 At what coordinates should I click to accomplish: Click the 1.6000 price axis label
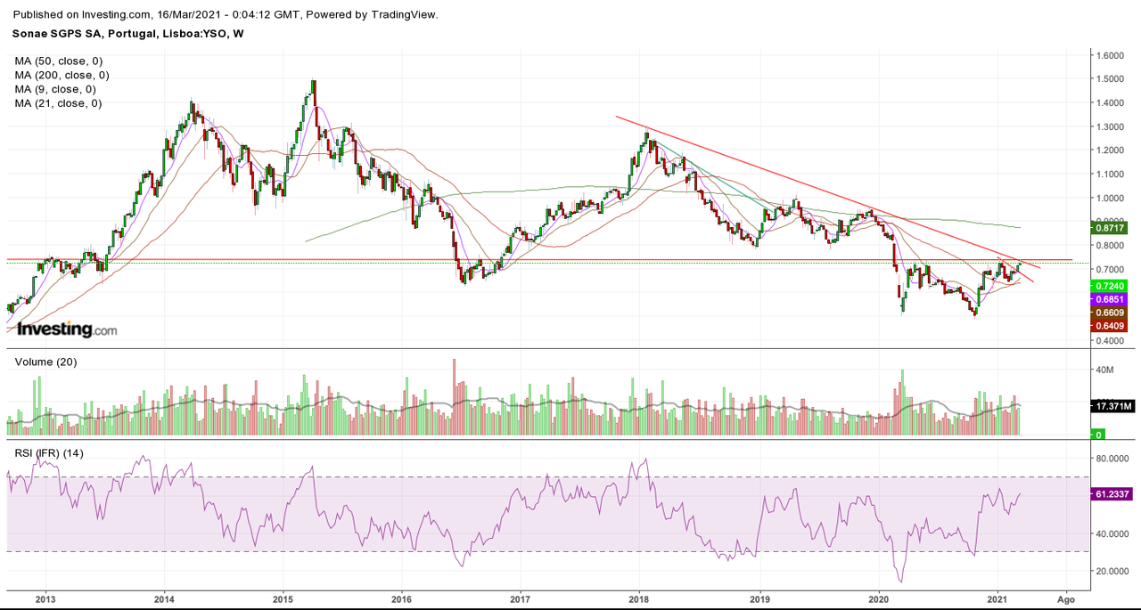[1111, 55]
